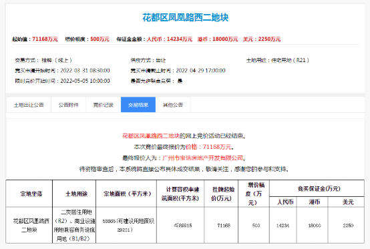The height and width of the screenshot is (249, 370).
Task: Click the sentence starting 待资格审查后
Action: [184, 169]
